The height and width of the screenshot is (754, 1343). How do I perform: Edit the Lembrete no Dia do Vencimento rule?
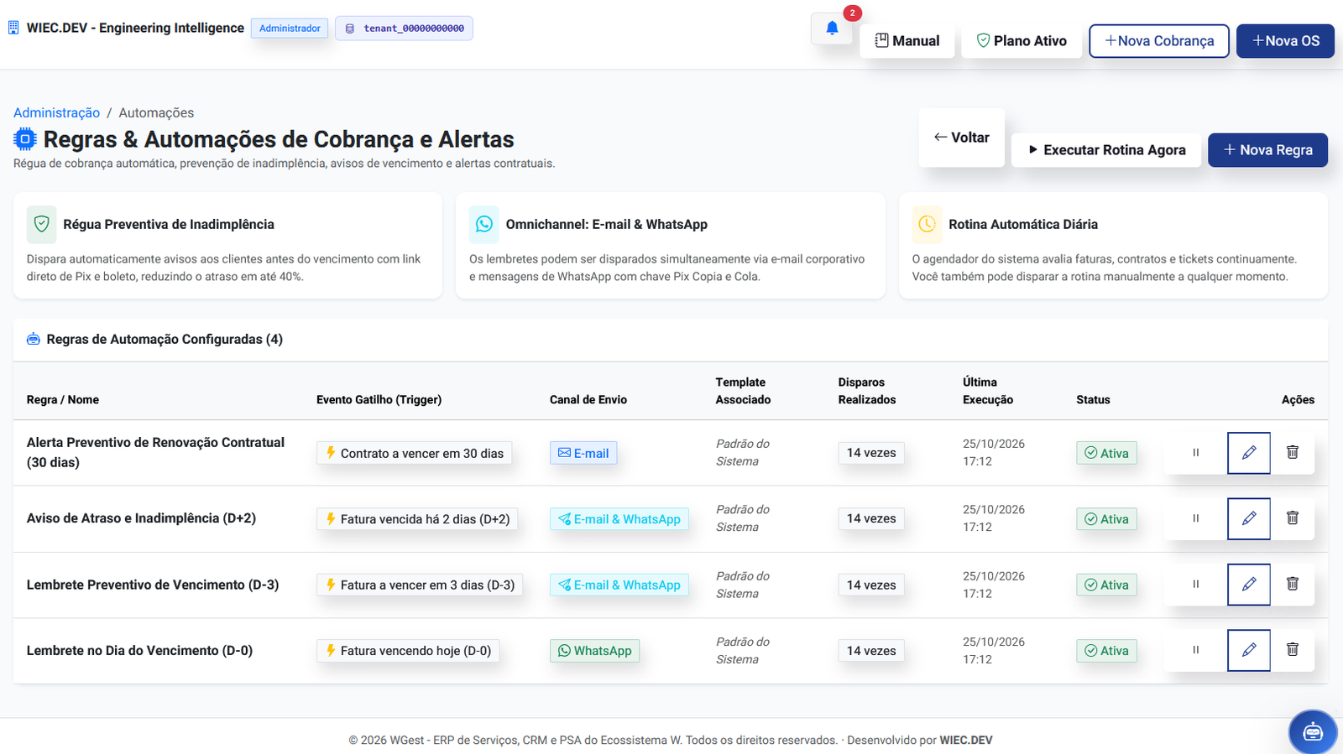click(1249, 650)
